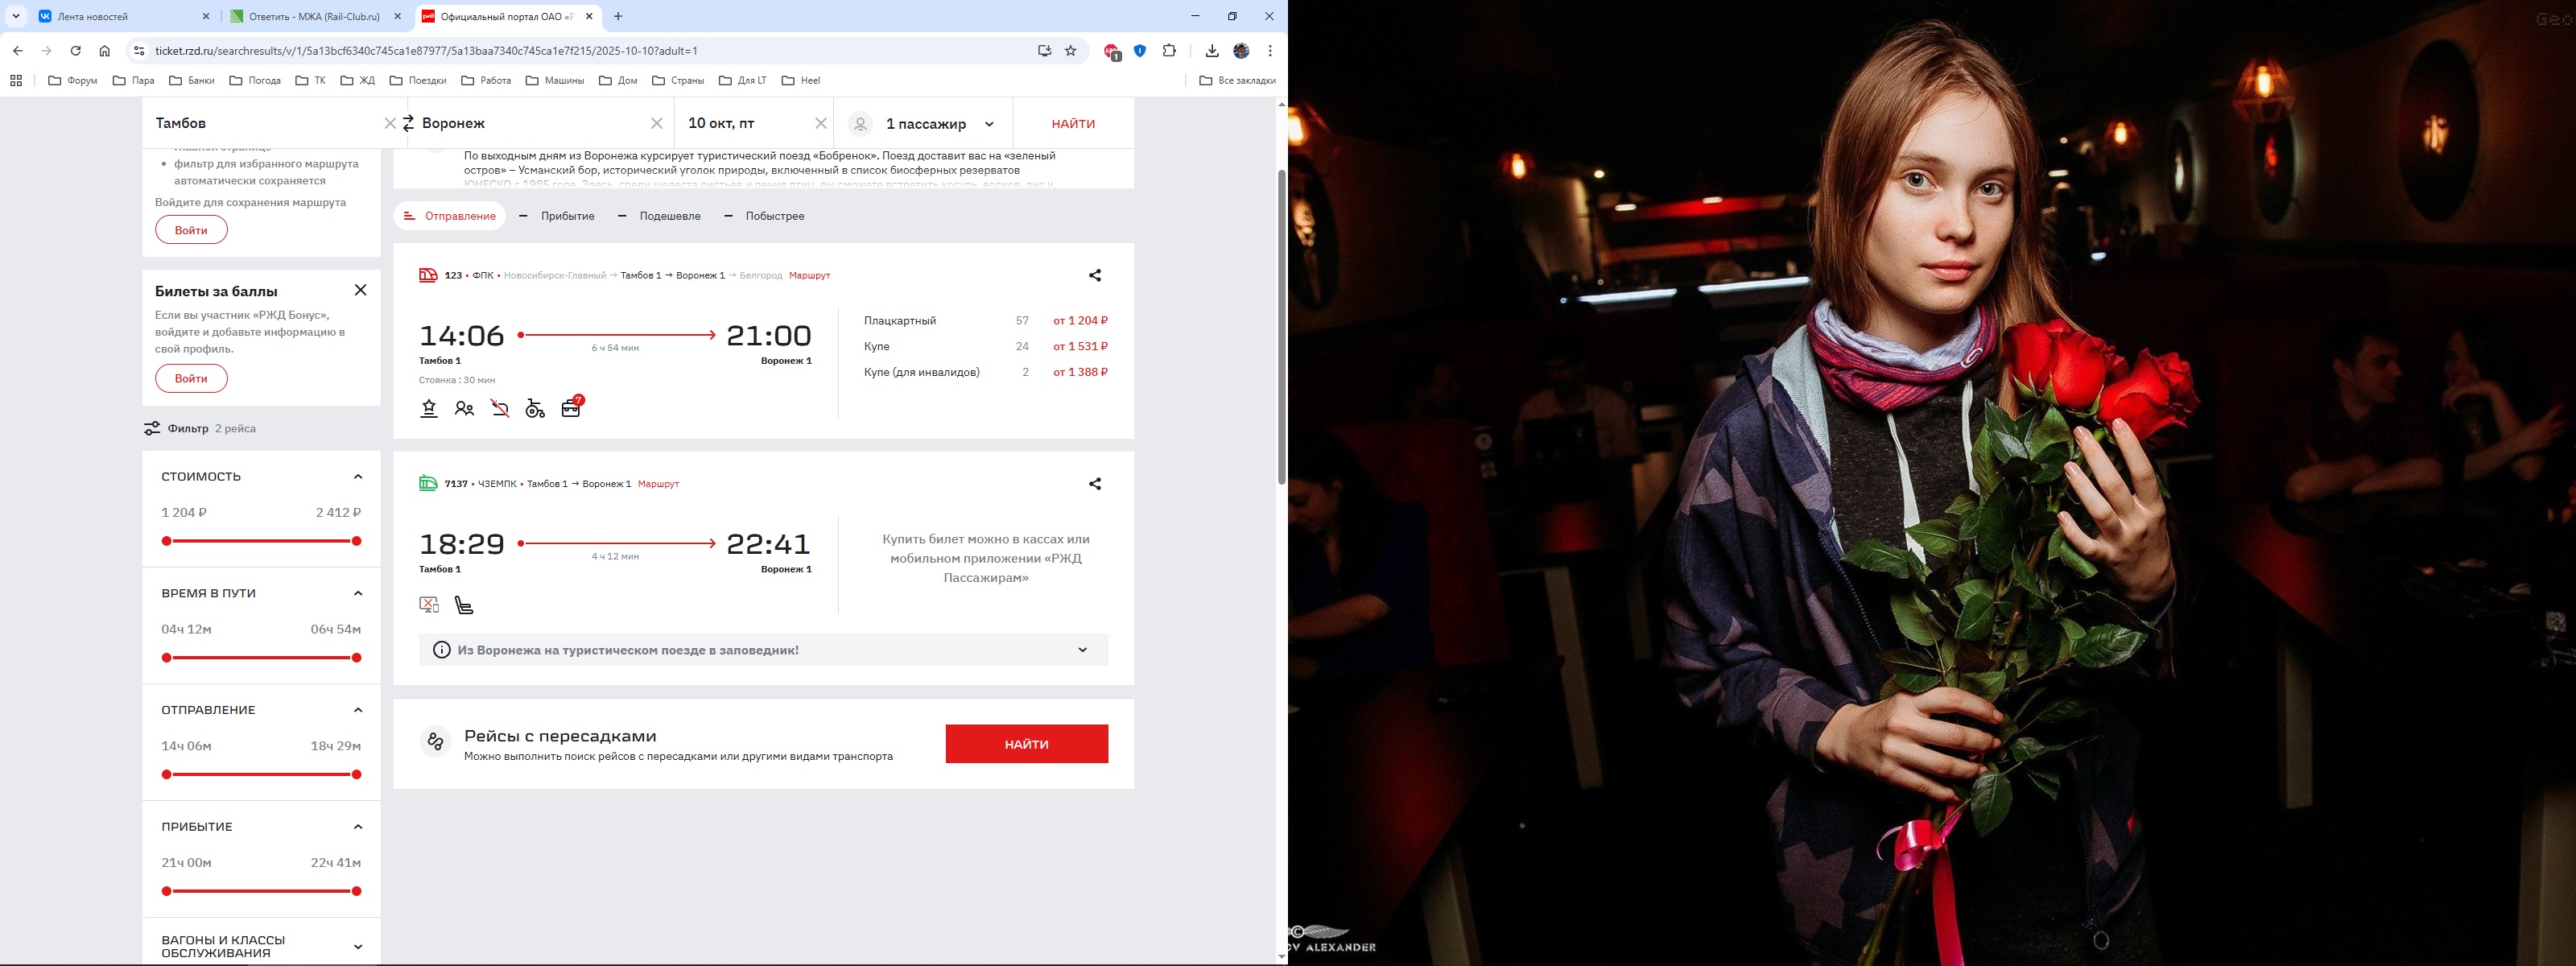This screenshot has width=2576, height=966.
Task: Close the Билеты за баллы panel
Action: [x=360, y=290]
